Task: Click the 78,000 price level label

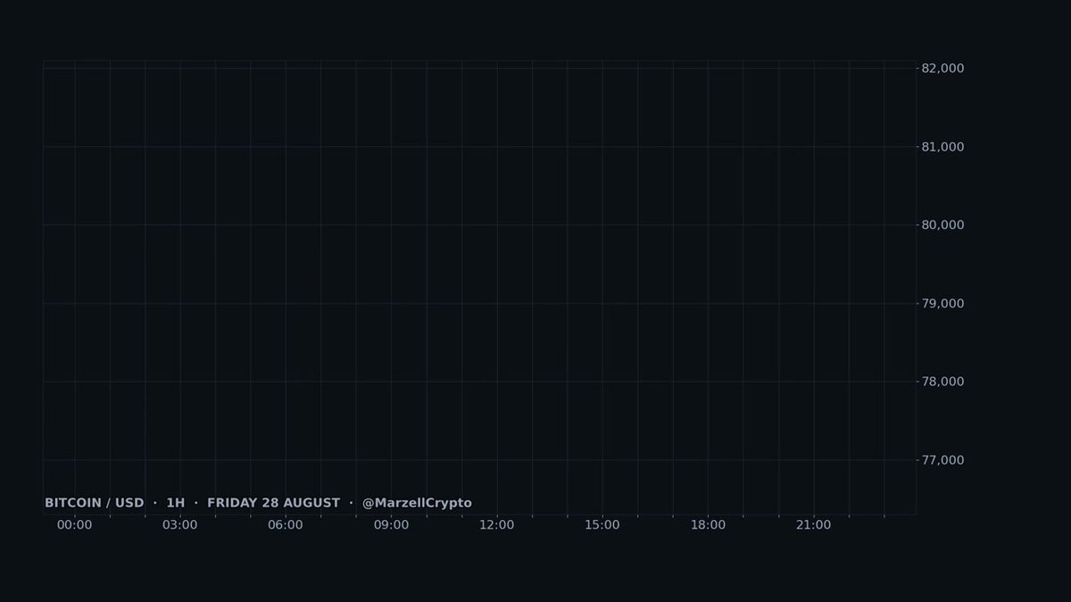Action: (942, 383)
